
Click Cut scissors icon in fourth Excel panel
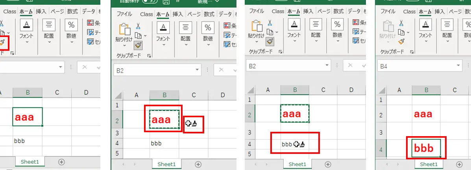401,23
